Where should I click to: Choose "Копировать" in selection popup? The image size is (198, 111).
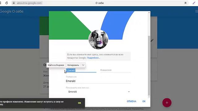point(73,65)
